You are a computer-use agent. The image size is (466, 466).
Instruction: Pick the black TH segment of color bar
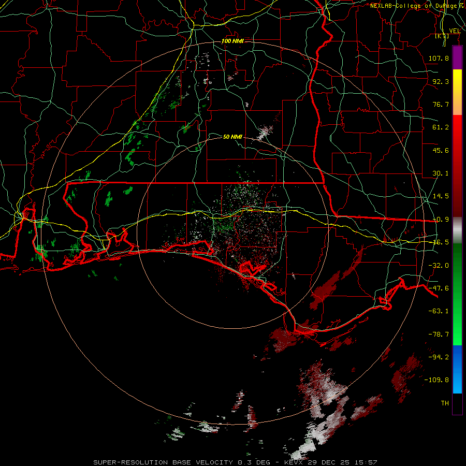(457, 403)
